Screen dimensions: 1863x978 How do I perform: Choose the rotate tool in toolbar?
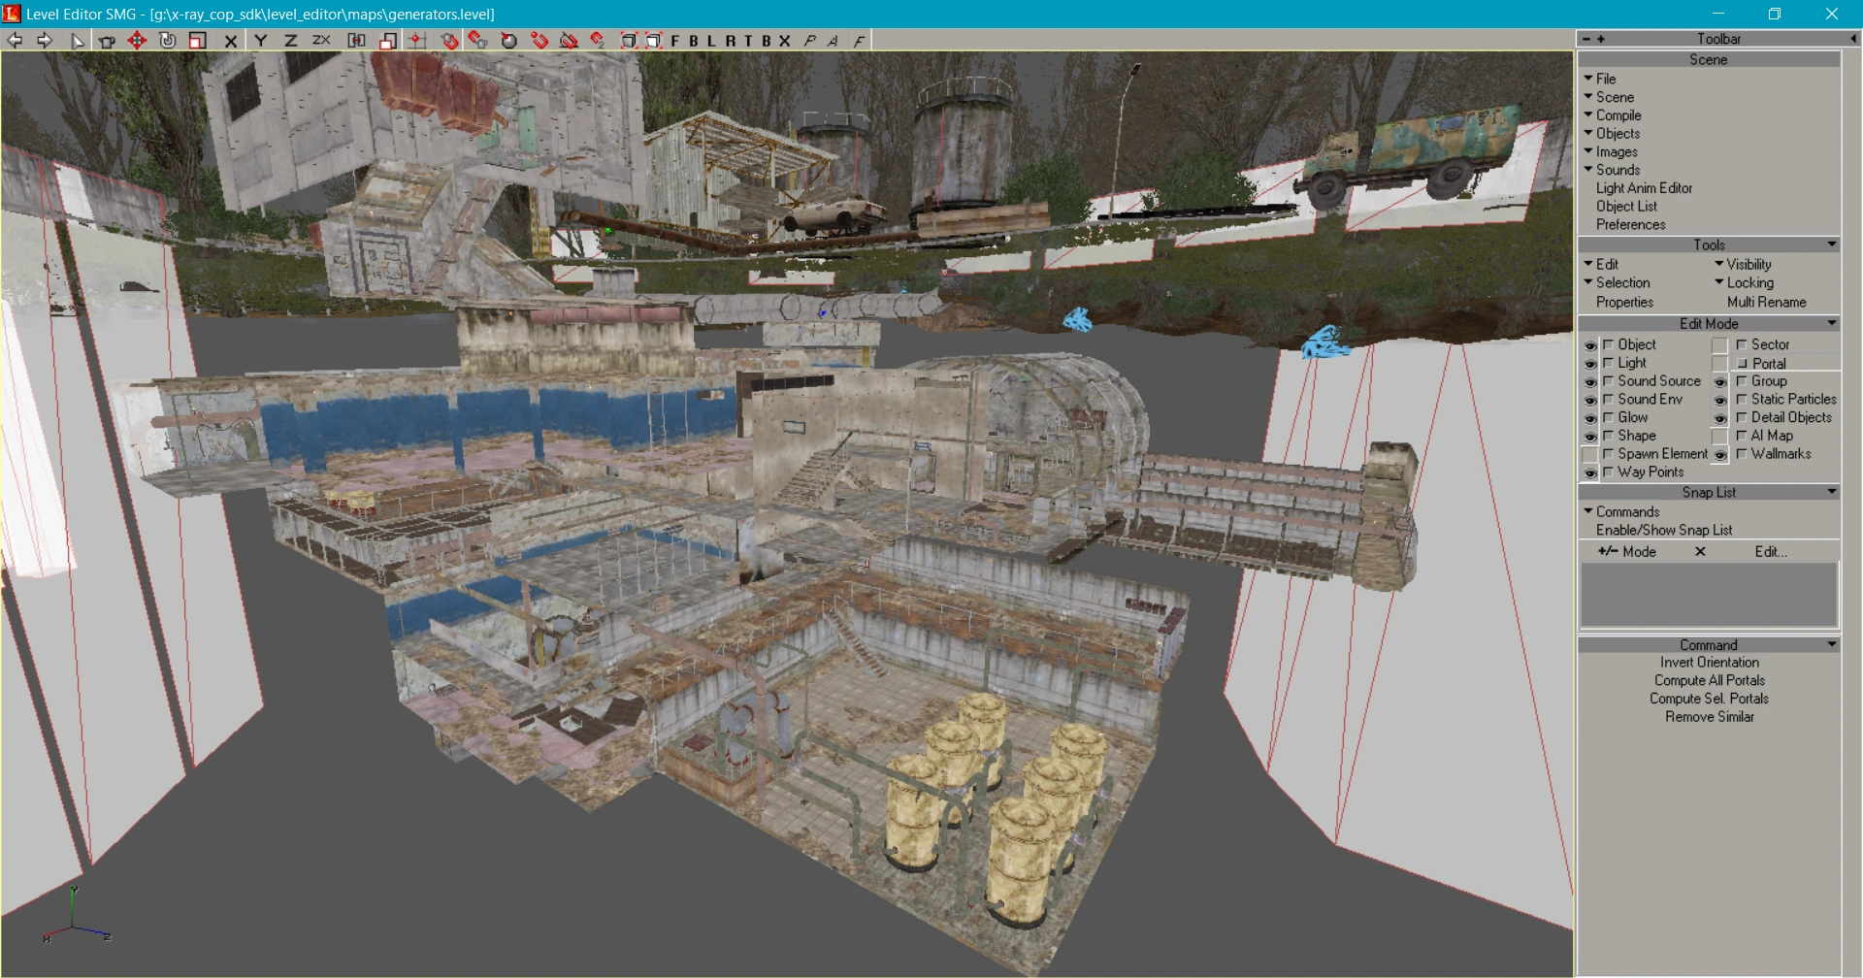tap(167, 41)
